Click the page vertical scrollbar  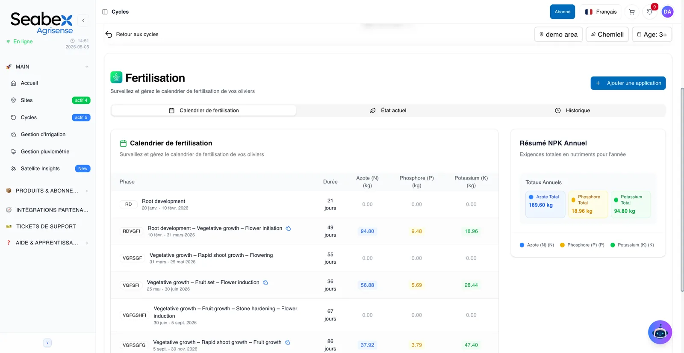(682, 190)
